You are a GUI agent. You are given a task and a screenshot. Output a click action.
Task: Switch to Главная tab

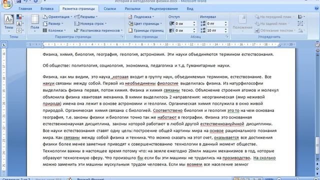pyautogui.click(x=25, y=9)
